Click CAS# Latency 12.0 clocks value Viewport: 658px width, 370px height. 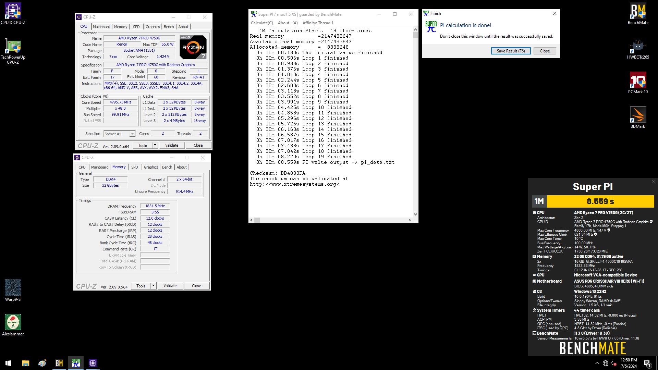pyautogui.click(x=155, y=219)
